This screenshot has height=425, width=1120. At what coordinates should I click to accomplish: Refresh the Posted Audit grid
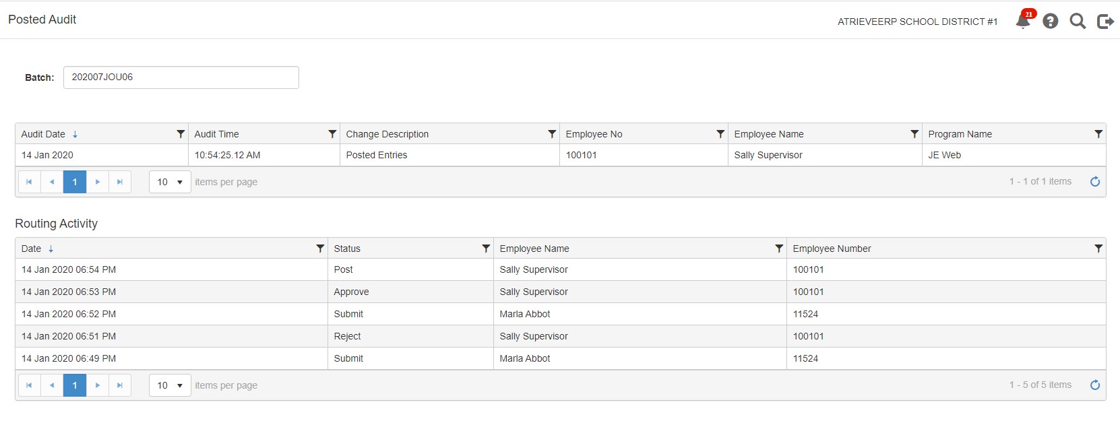tap(1095, 182)
